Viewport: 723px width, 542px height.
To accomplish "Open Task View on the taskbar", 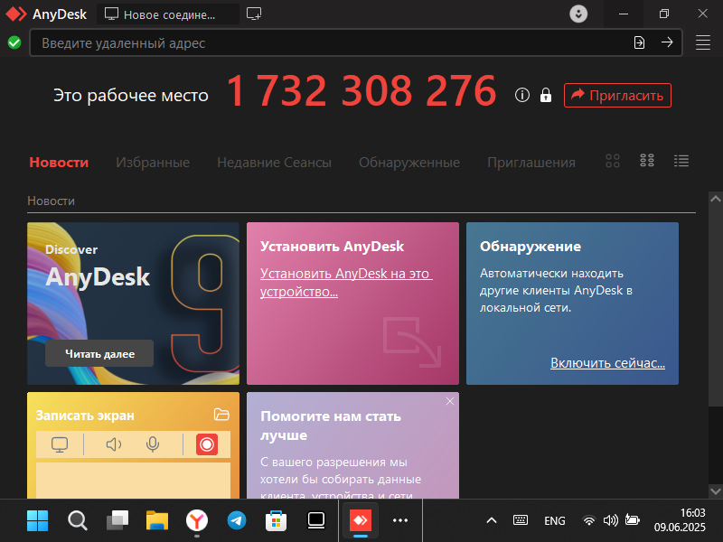I will coord(117,521).
